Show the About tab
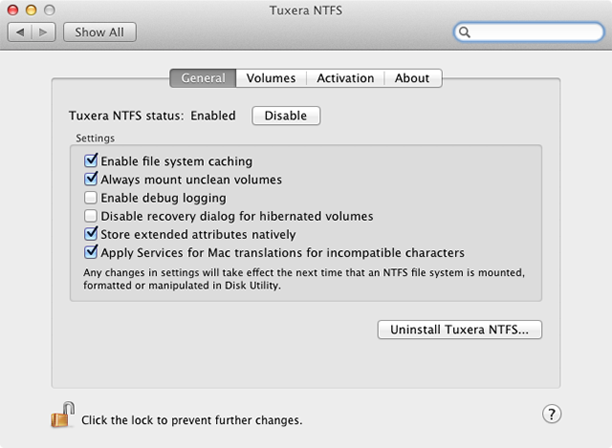Image resolution: width=612 pixels, height=448 pixels. [412, 78]
